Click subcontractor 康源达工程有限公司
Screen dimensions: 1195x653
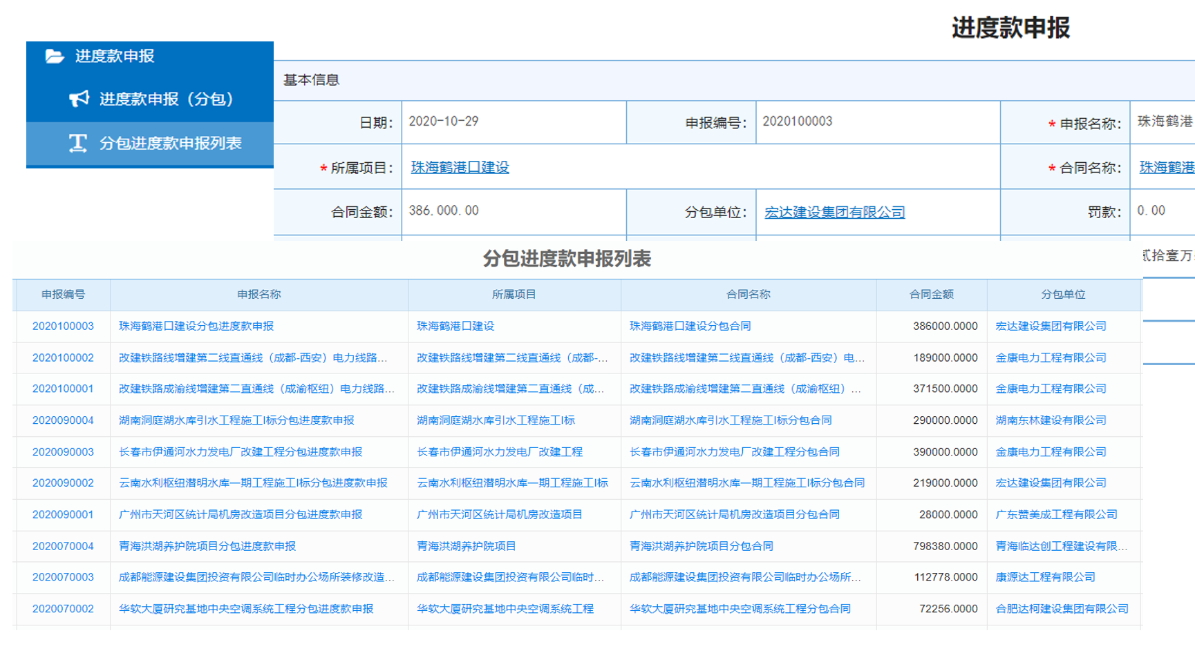1045,578
